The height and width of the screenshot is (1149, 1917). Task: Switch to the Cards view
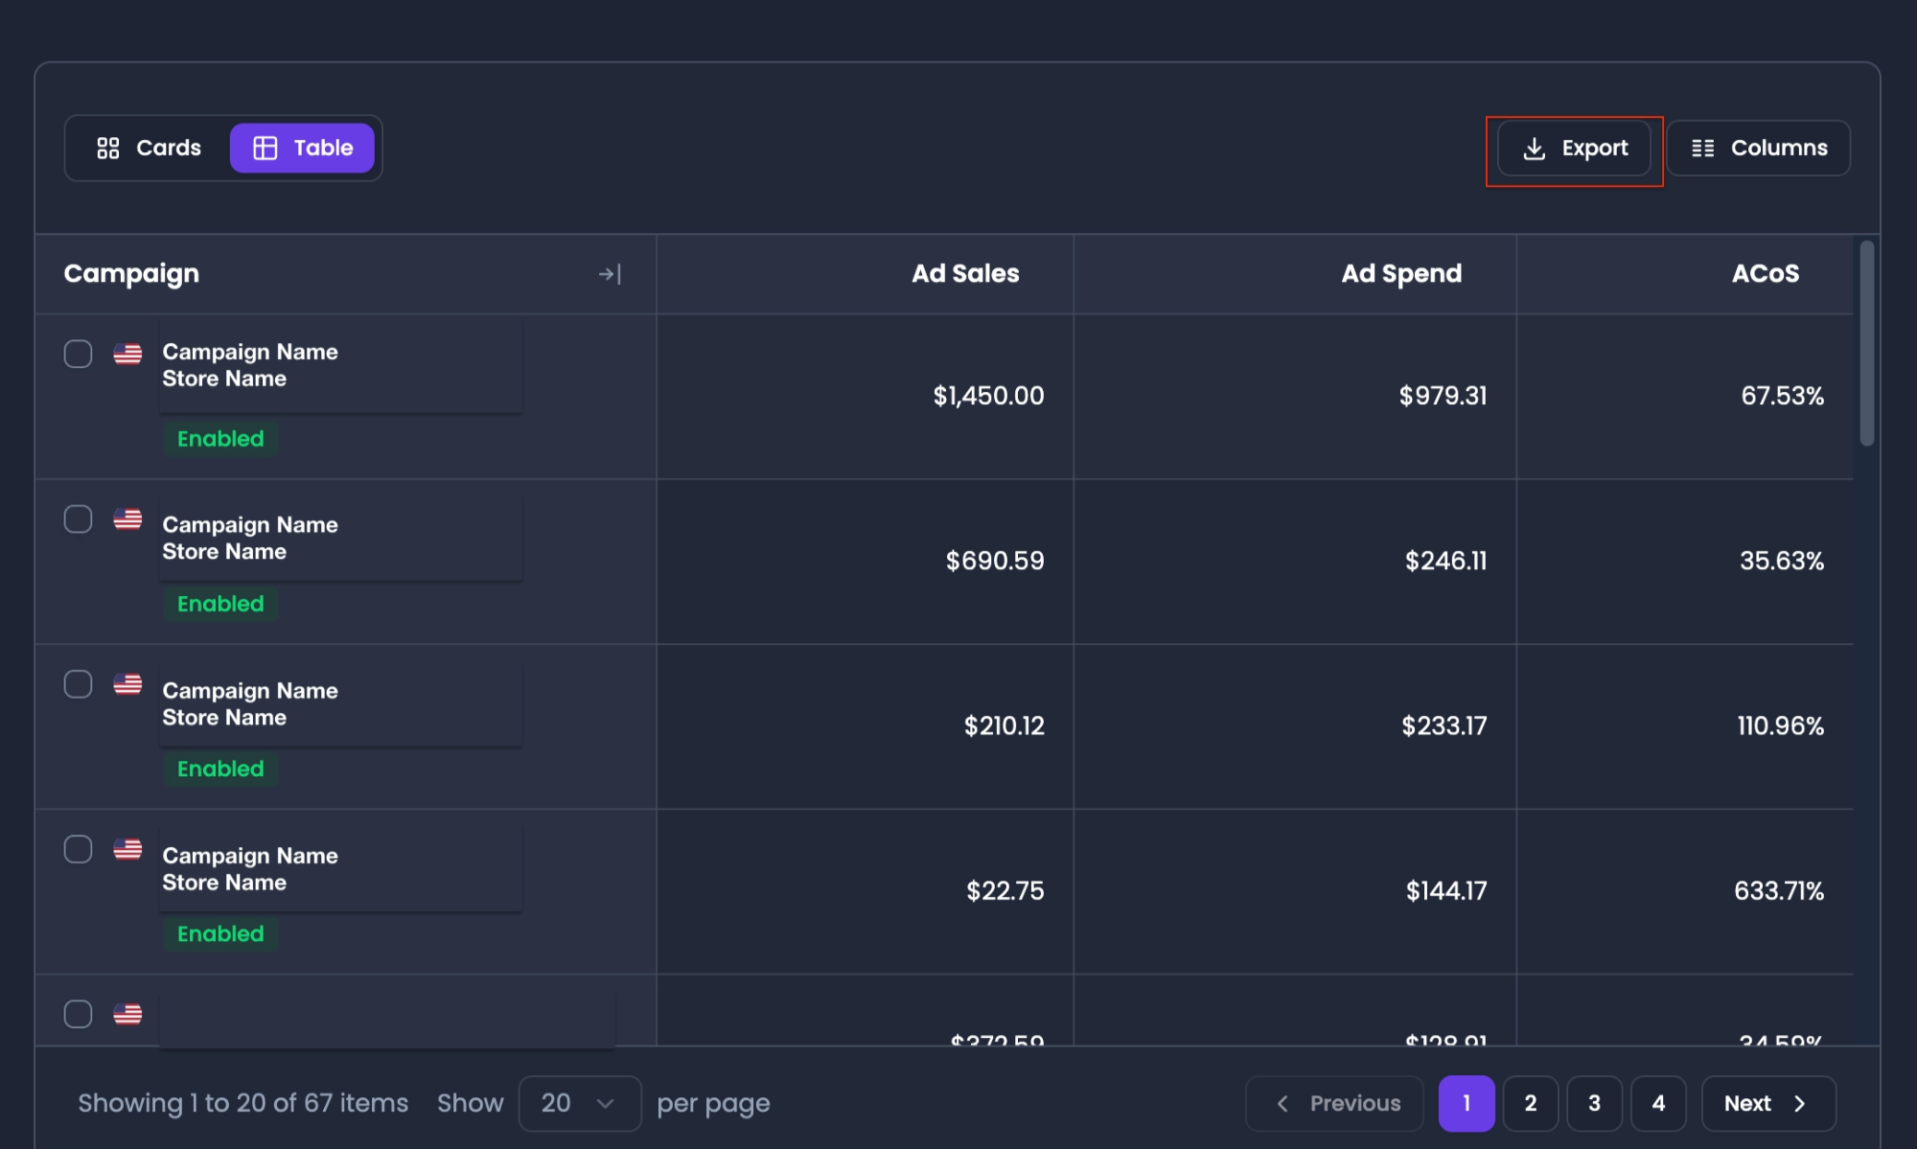click(x=149, y=148)
